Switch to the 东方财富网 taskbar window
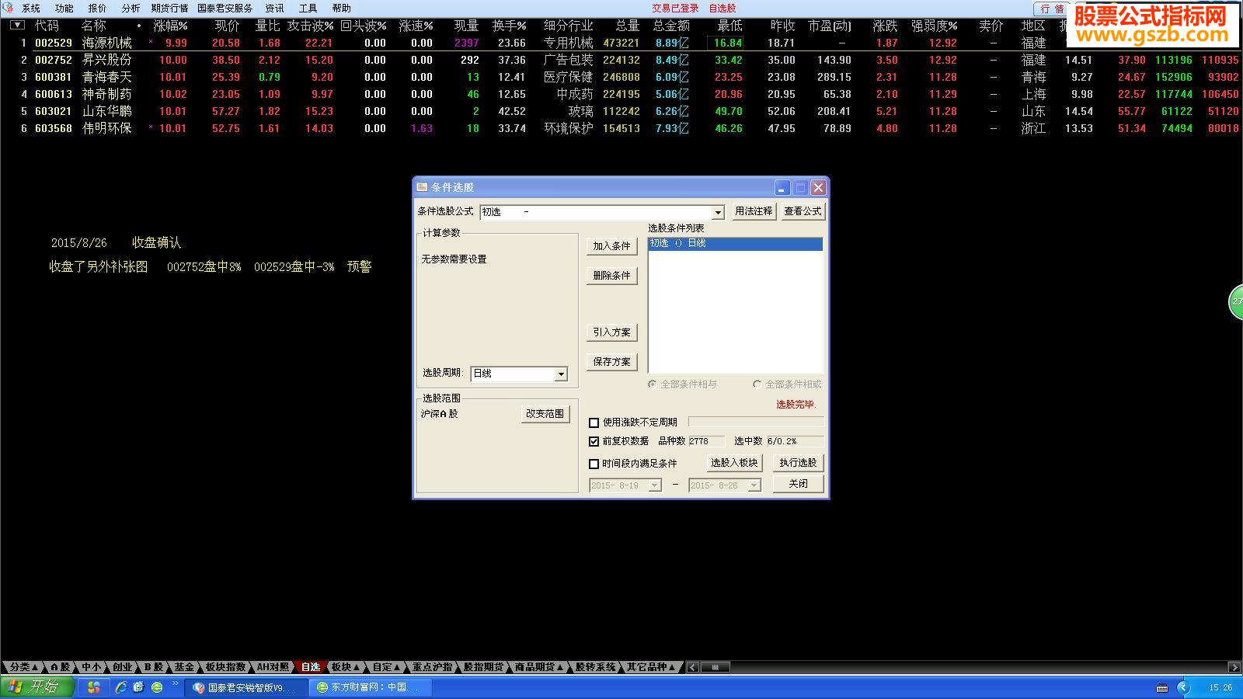 click(x=371, y=687)
